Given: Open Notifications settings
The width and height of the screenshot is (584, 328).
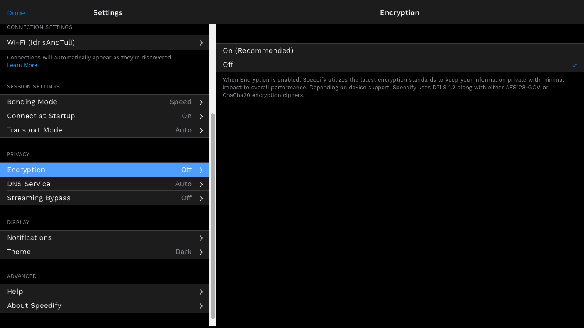Looking at the screenshot, I should [105, 238].
